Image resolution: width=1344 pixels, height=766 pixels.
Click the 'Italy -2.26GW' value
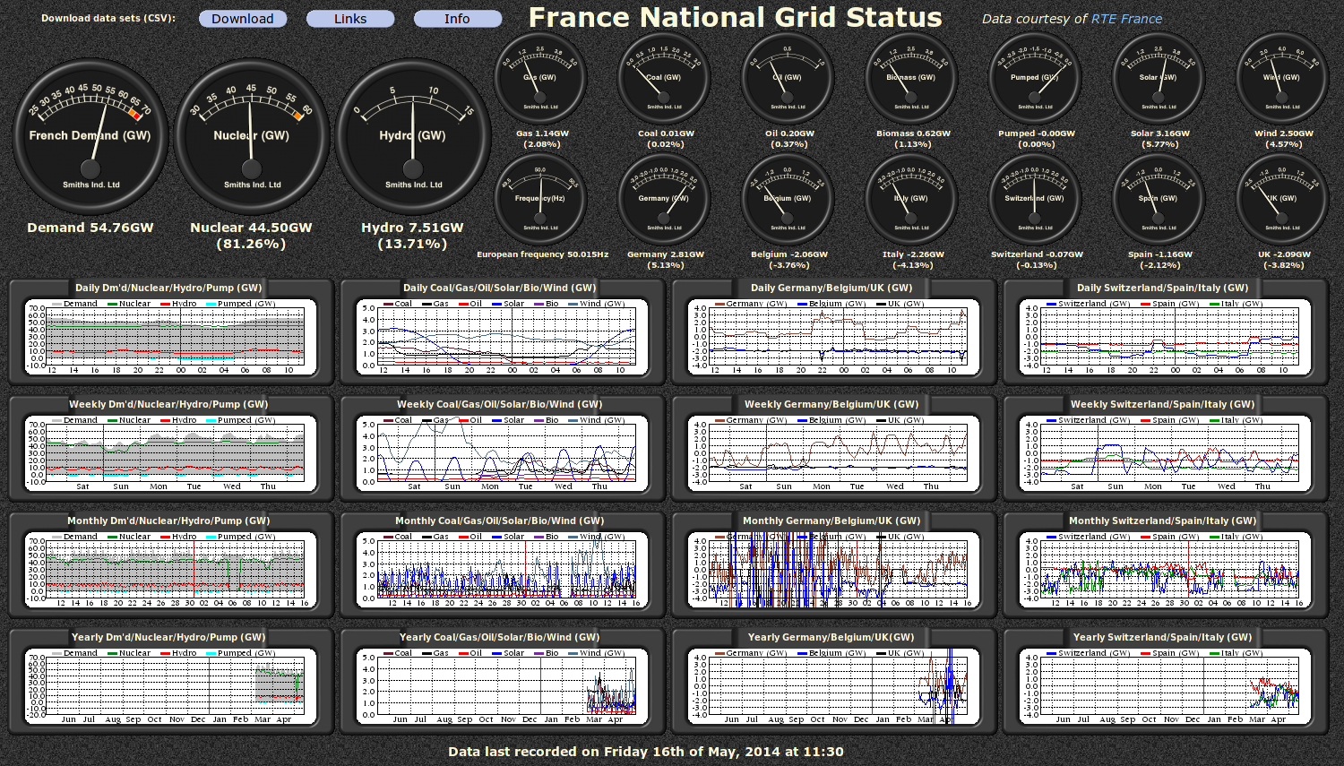coord(913,254)
